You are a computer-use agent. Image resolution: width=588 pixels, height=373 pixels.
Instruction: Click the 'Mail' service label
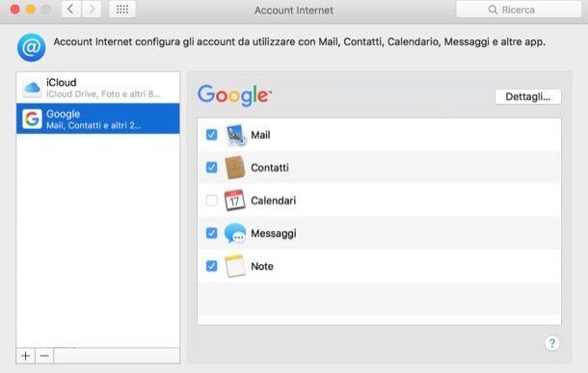[x=260, y=135]
